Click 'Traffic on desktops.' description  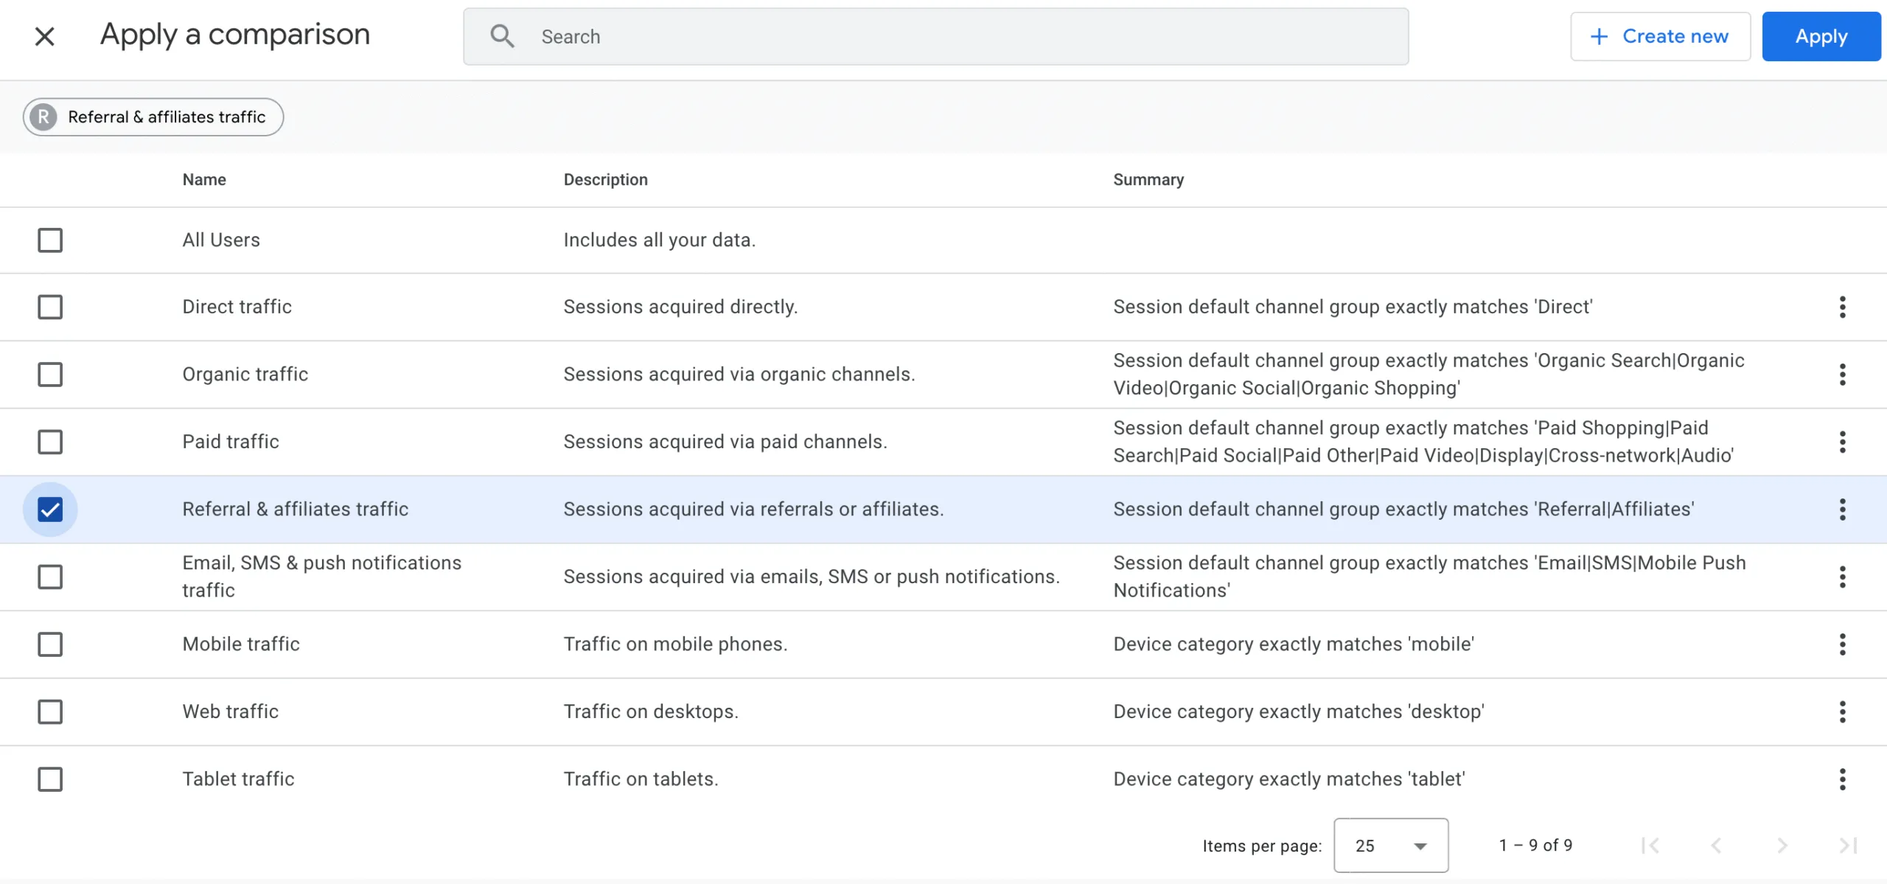coord(651,711)
